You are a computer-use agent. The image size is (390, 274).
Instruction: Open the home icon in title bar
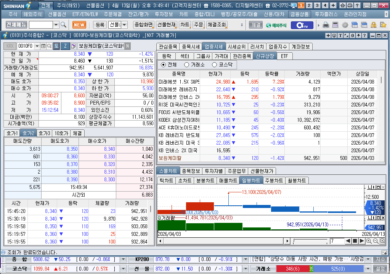click(343, 5)
